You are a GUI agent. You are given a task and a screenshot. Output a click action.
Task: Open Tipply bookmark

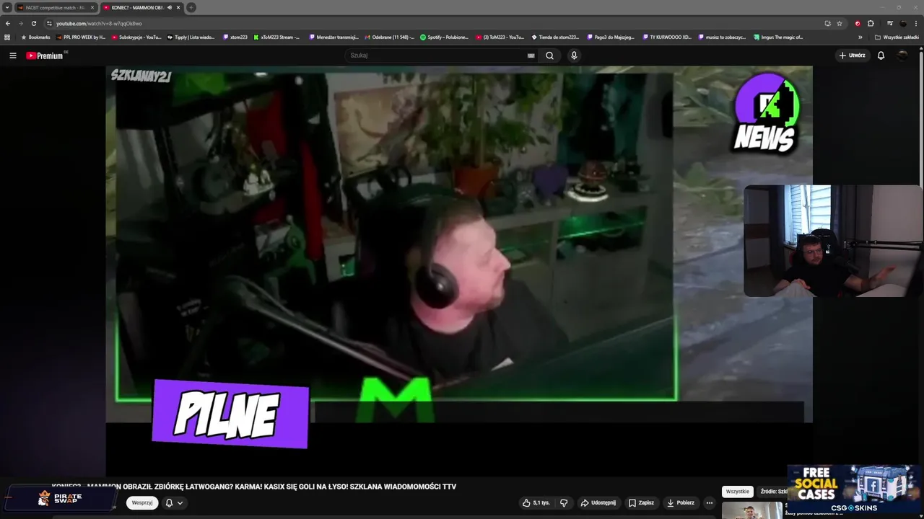coord(191,37)
